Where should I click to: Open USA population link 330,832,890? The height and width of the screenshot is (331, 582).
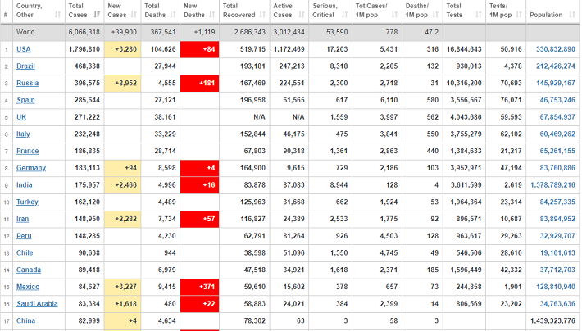pos(556,49)
